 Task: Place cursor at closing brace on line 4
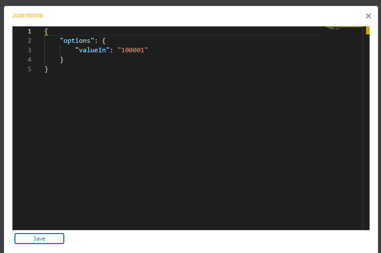pyautogui.click(x=61, y=60)
